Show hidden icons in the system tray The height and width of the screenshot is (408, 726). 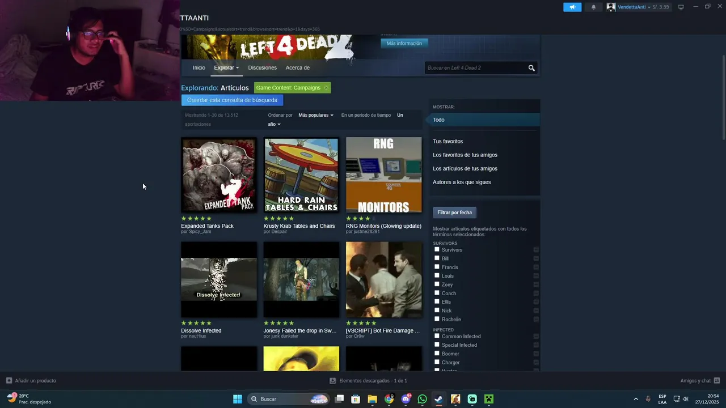point(636,399)
